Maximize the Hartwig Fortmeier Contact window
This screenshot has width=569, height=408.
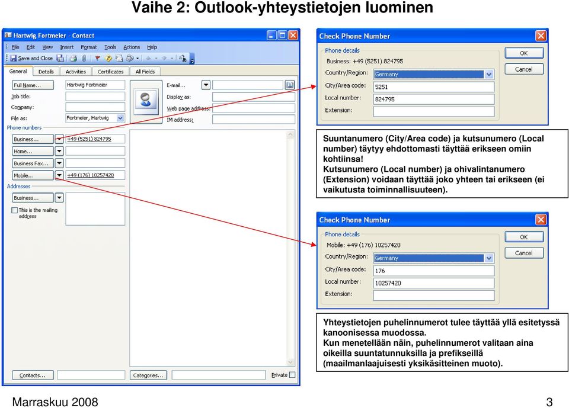click(282, 35)
